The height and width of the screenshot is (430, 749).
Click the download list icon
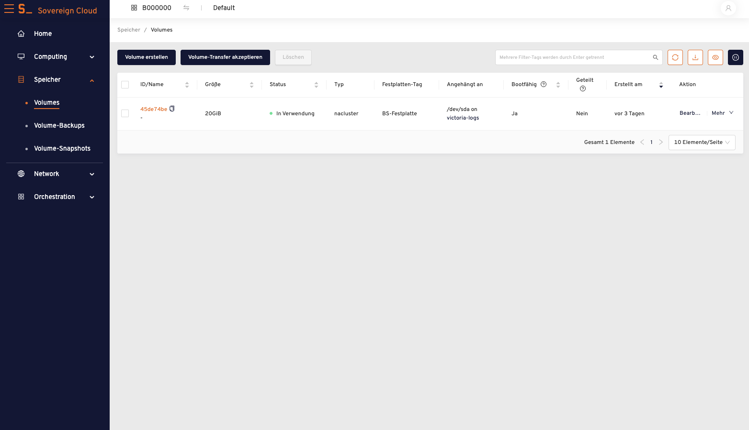click(x=695, y=57)
